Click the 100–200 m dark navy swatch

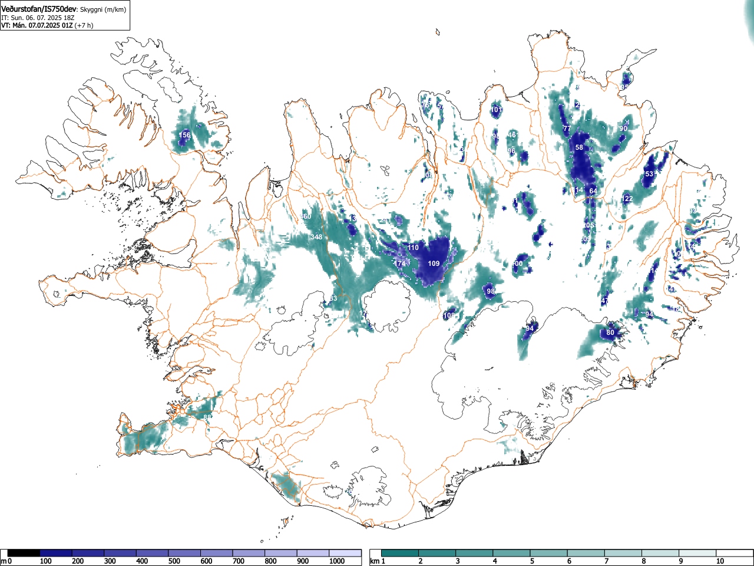pos(56,553)
